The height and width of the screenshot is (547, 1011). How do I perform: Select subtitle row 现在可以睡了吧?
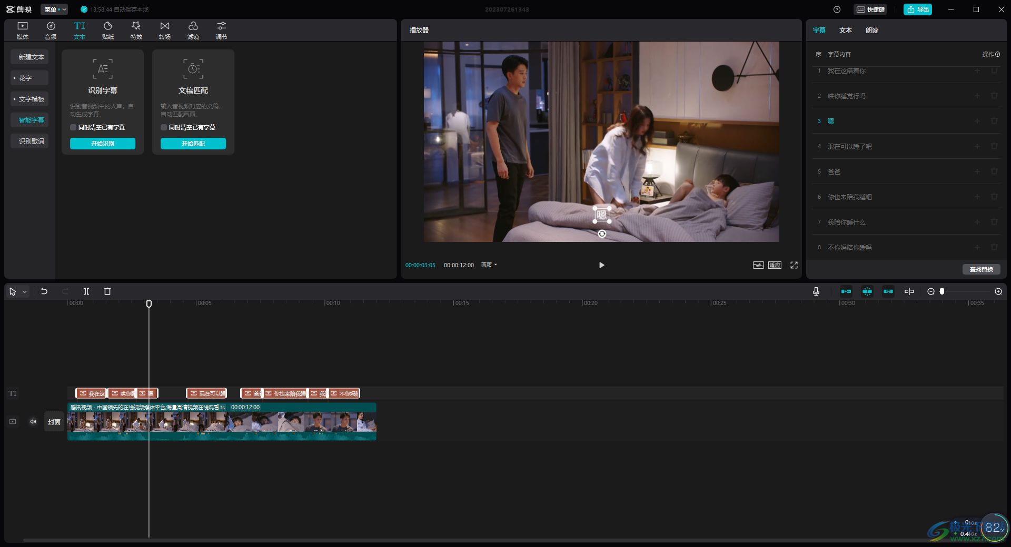(906, 146)
